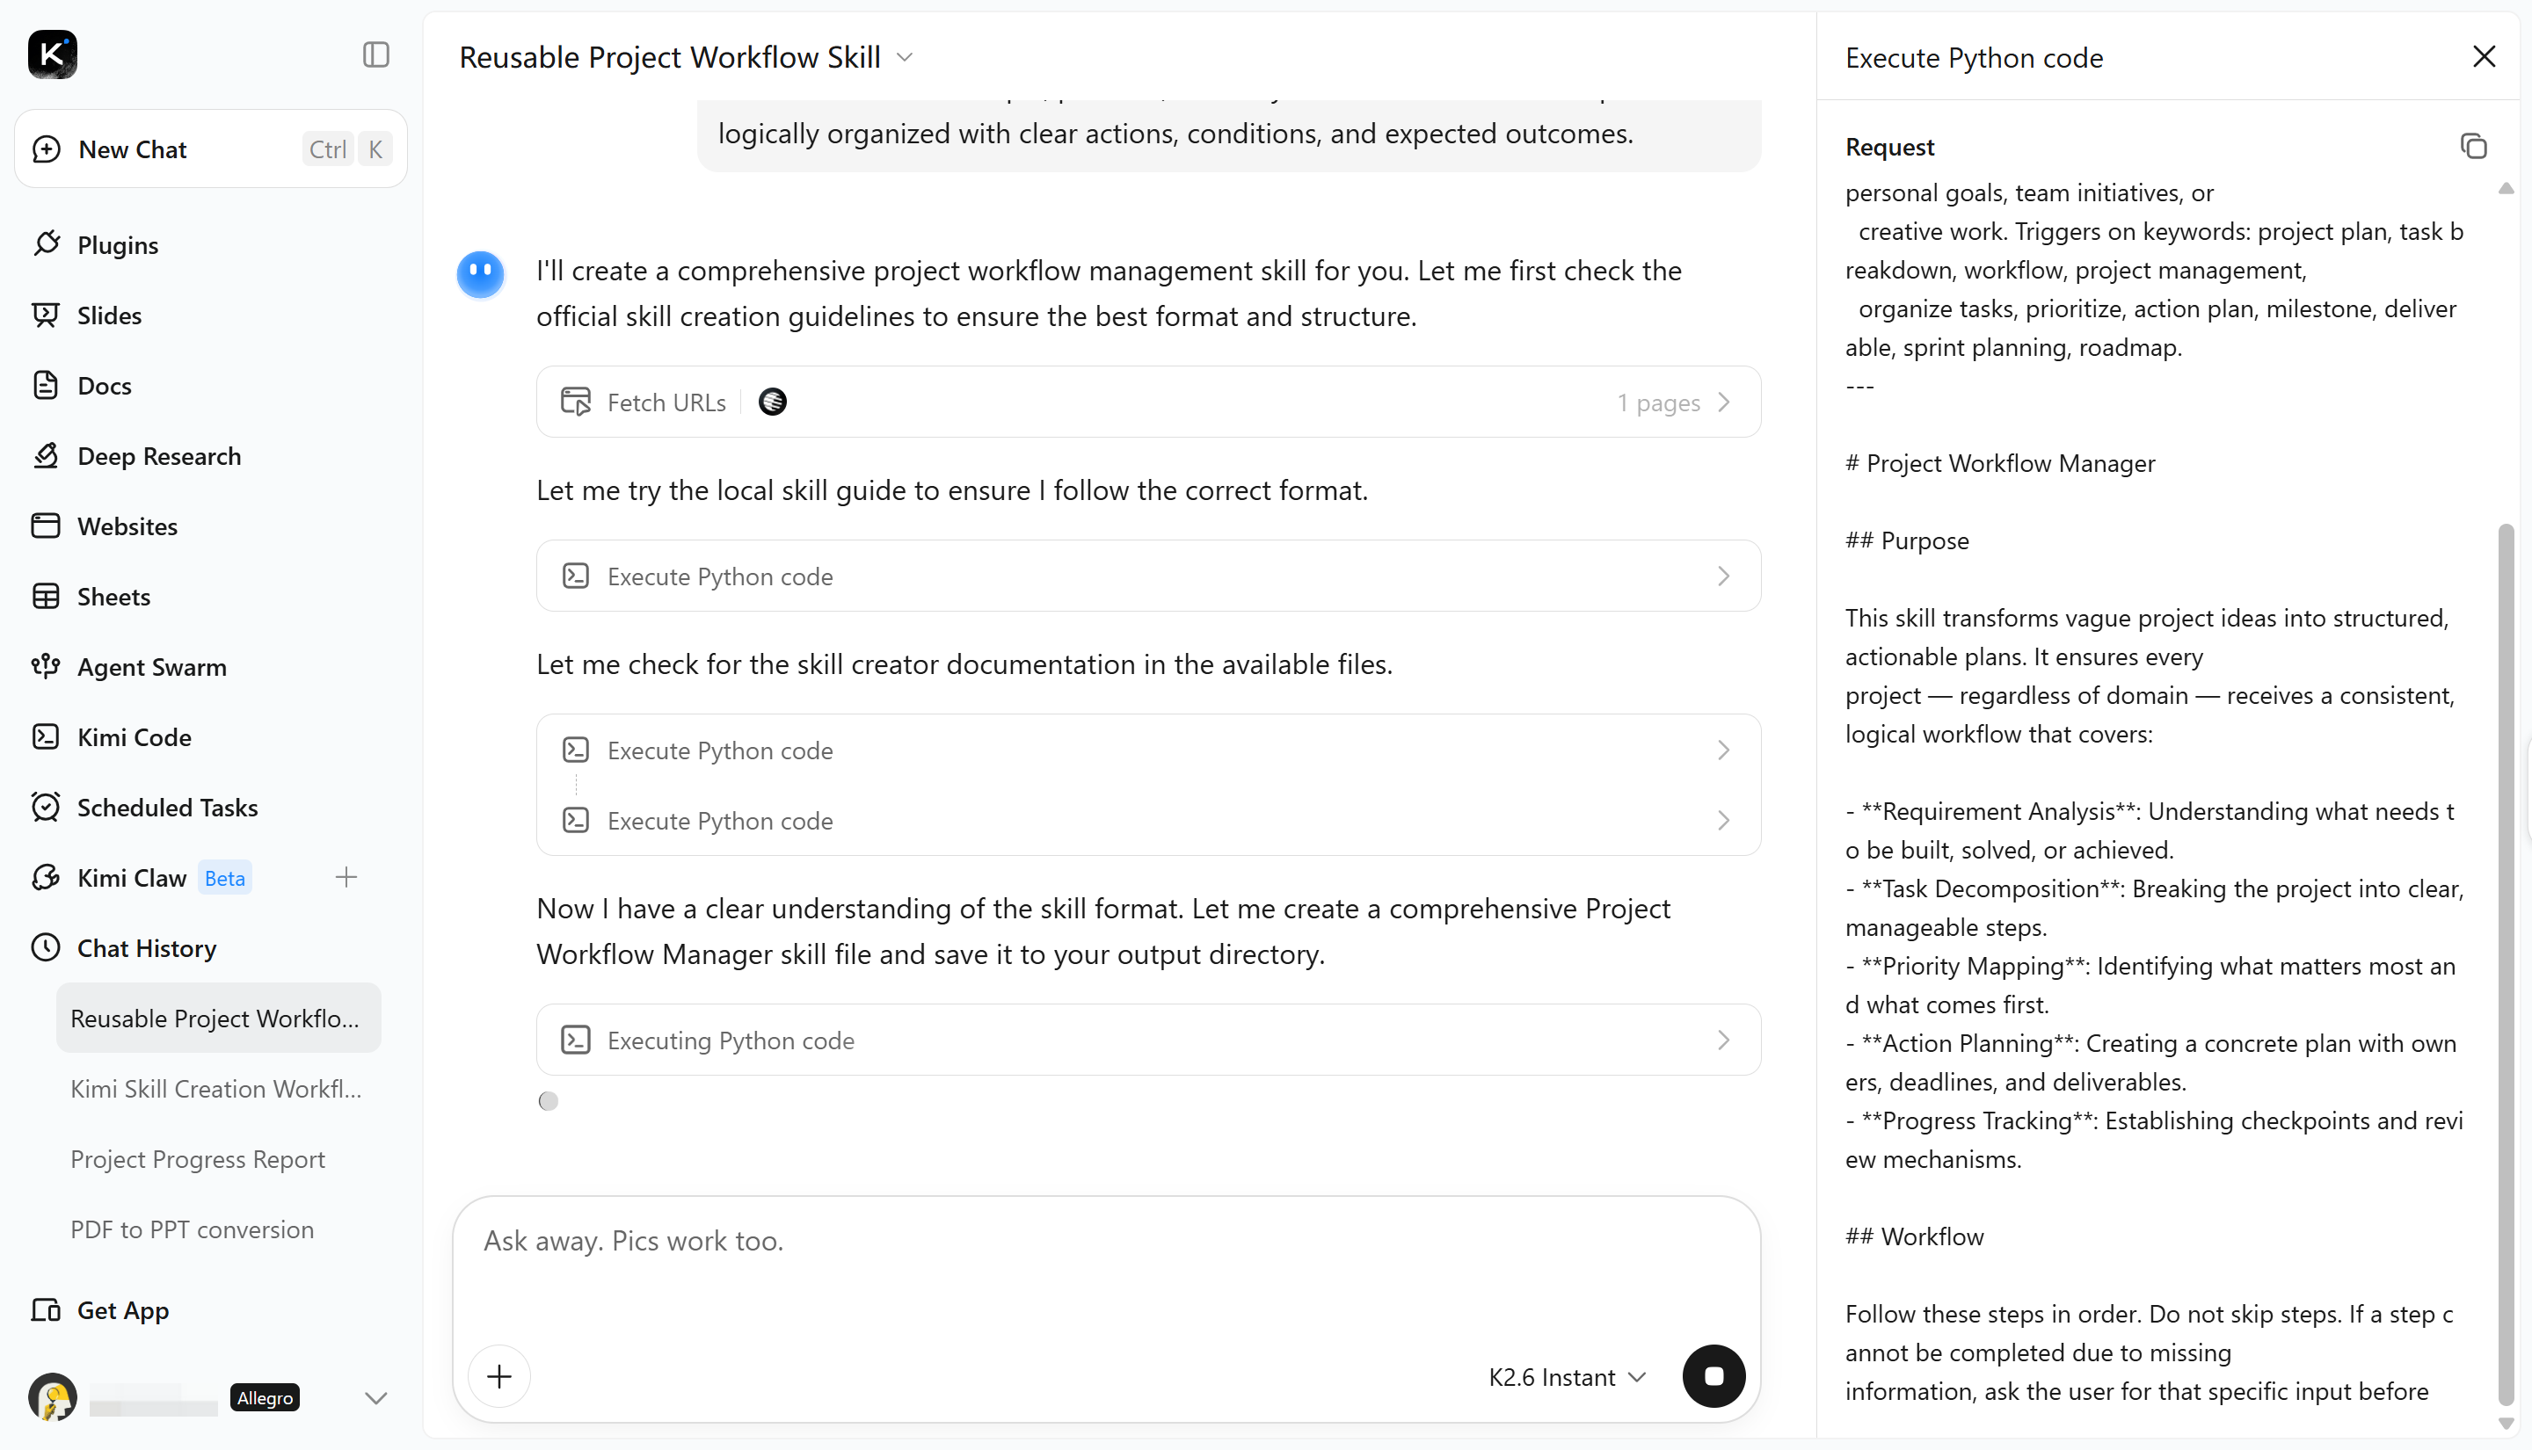Select Kimi Skill Creation Workflow chat

click(216, 1089)
